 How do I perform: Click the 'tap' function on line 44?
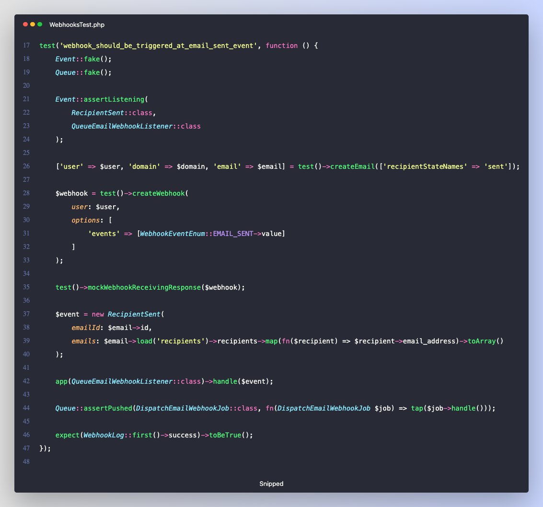point(417,408)
